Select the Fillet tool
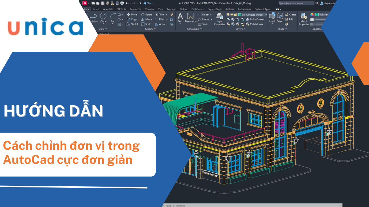The height and width of the screenshot is (207, 369). 160,19
